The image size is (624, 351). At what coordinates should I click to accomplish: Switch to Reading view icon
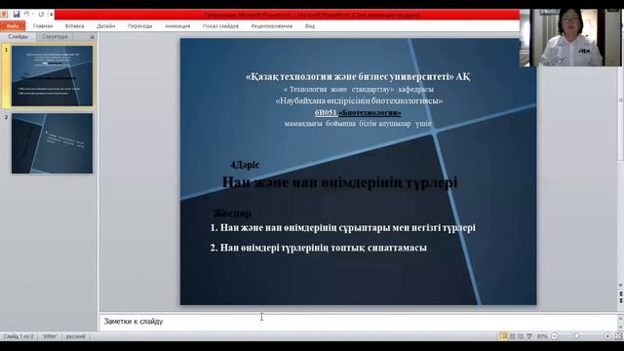(x=521, y=336)
